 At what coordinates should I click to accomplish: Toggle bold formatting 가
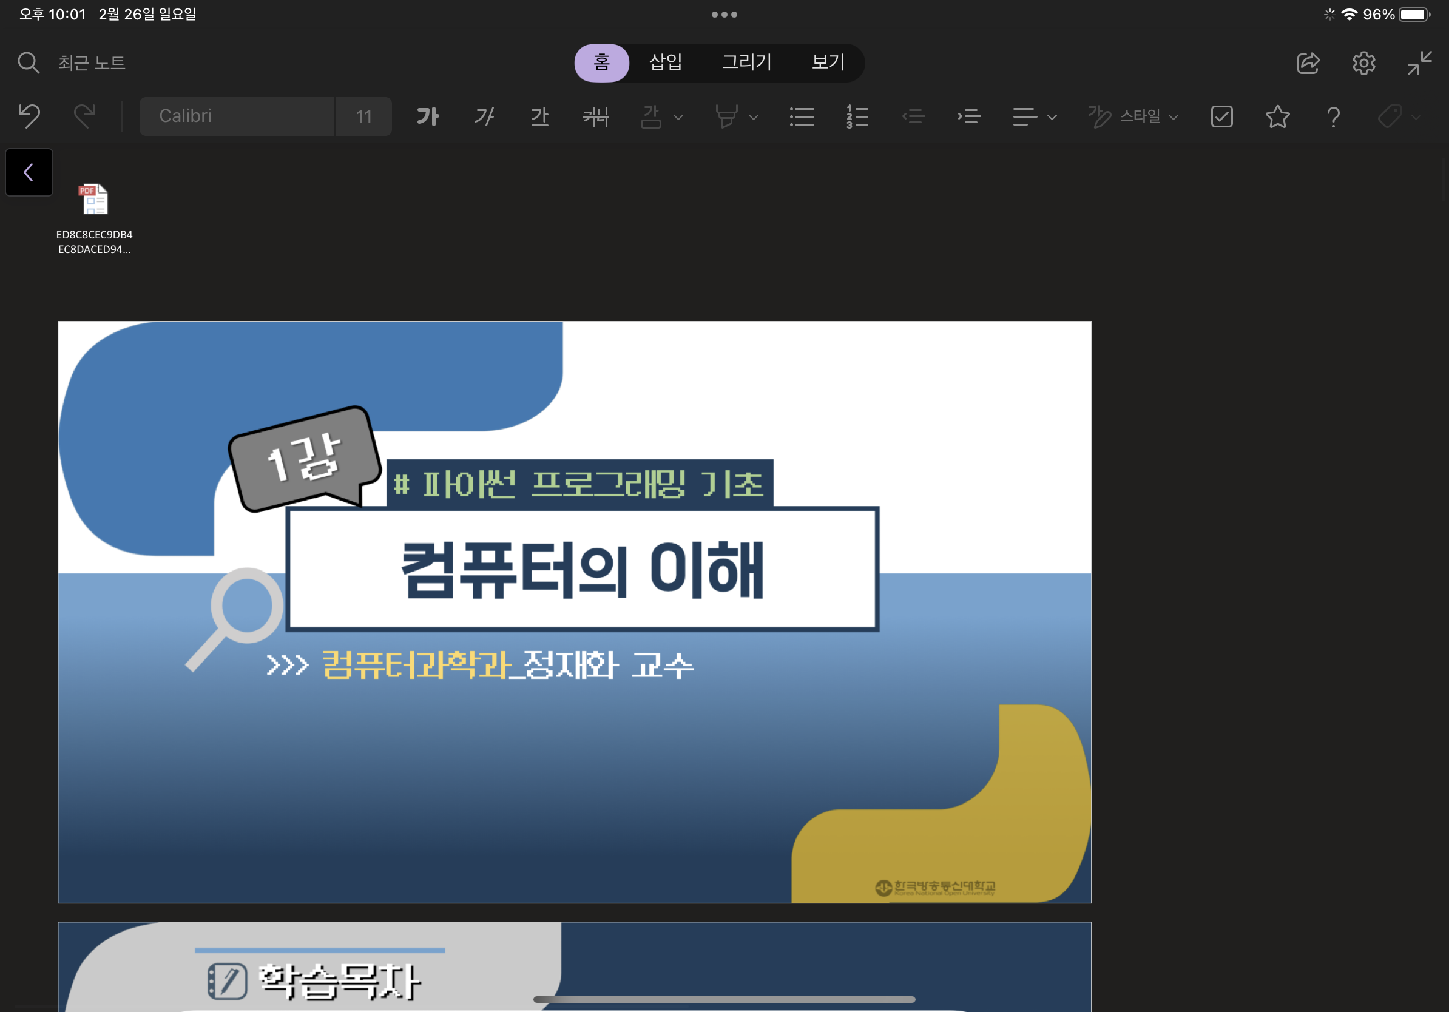coord(428,116)
